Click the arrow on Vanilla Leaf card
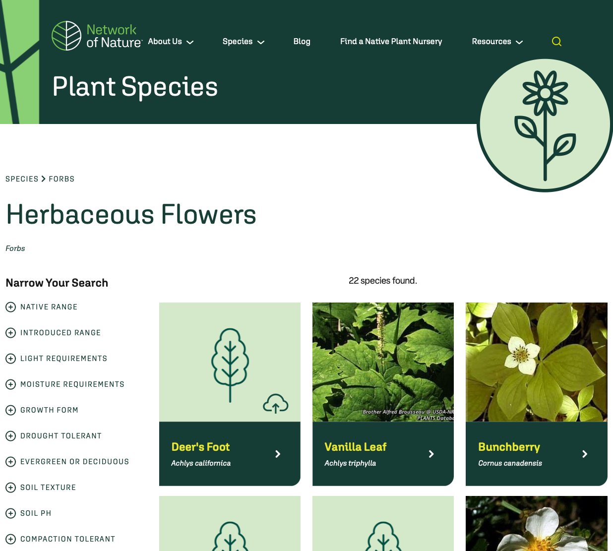613x551 pixels. pos(431,454)
